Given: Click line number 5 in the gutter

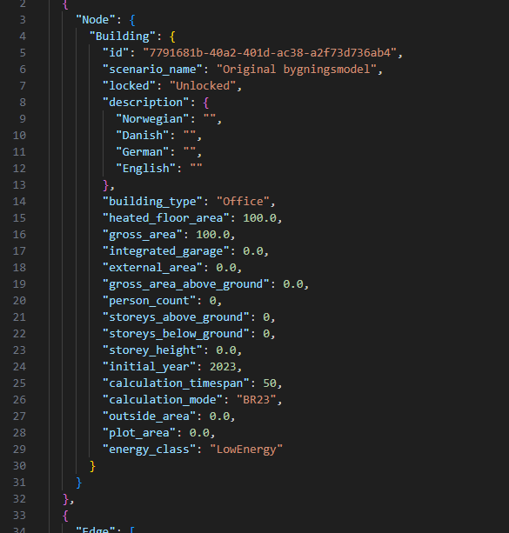Looking at the screenshot, I should (23, 53).
